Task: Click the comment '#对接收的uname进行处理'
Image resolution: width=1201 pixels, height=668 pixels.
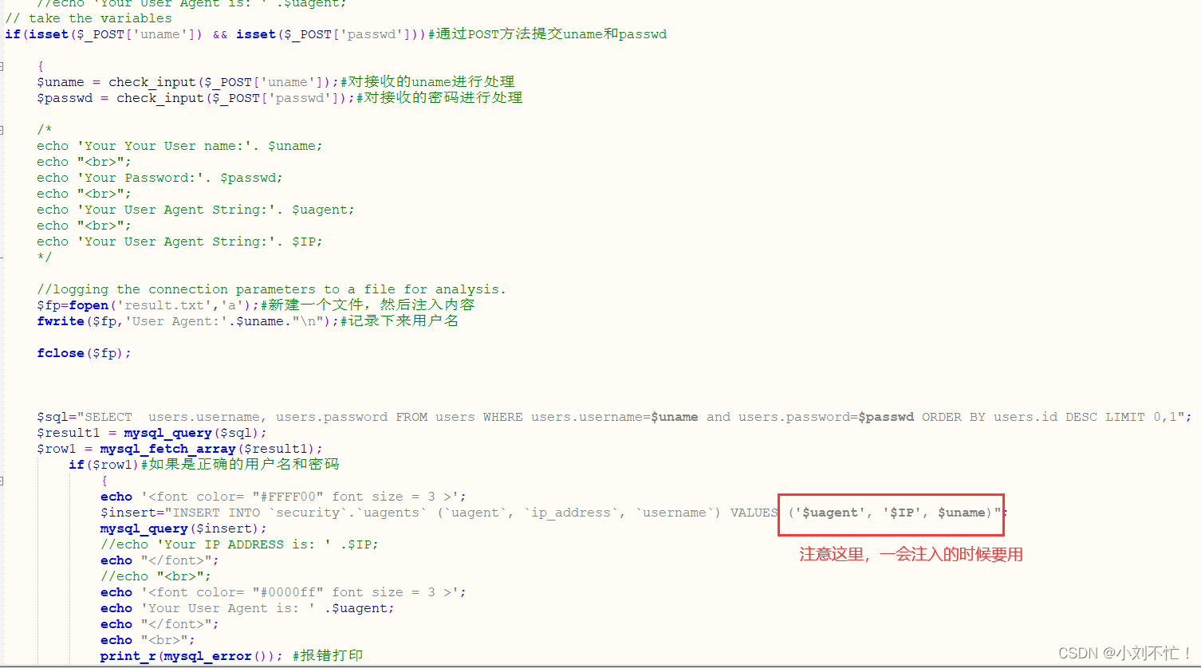Action: (x=427, y=82)
